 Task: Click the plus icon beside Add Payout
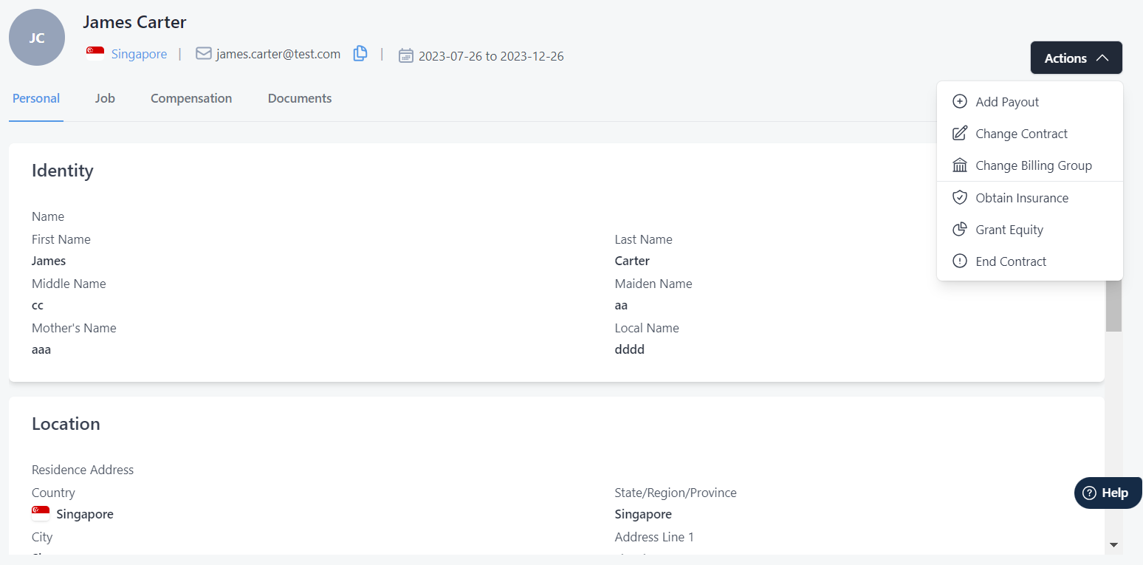click(959, 102)
